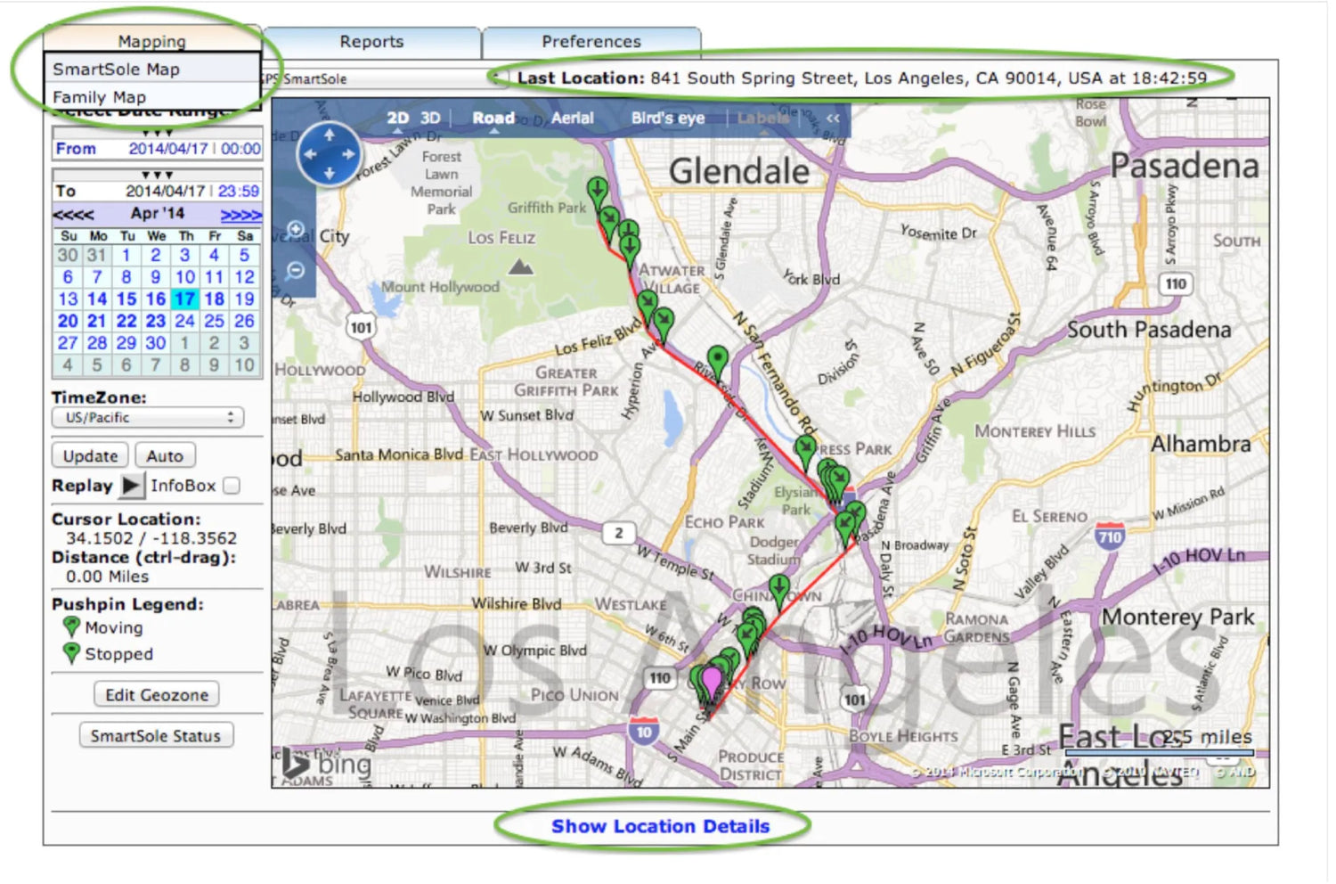
Task: Enable the InfoBox checkbox
Action: 232,486
